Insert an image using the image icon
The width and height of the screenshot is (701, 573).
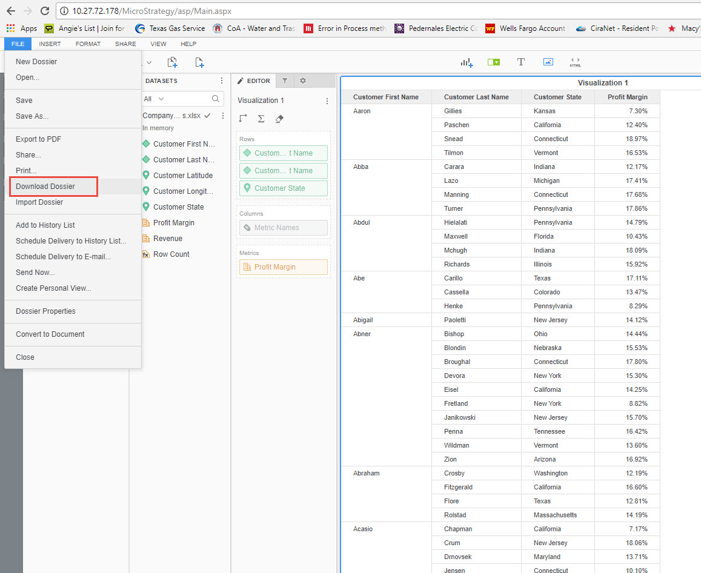[x=548, y=61]
